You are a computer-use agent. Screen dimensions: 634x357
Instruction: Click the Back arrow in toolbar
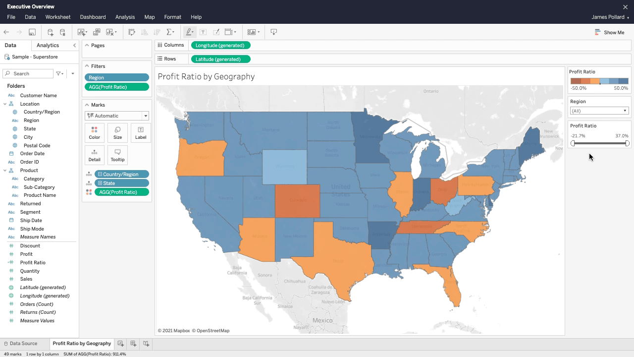point(6,32)
